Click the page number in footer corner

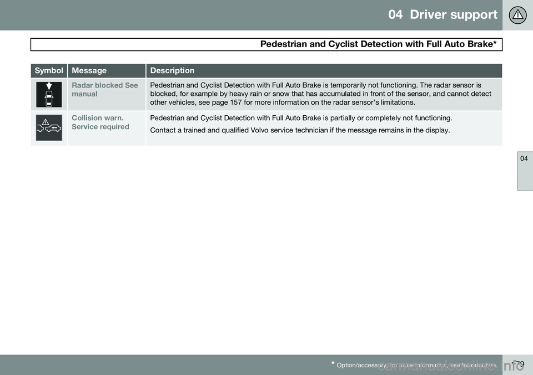pyautogui.click(x=517, y=365)
